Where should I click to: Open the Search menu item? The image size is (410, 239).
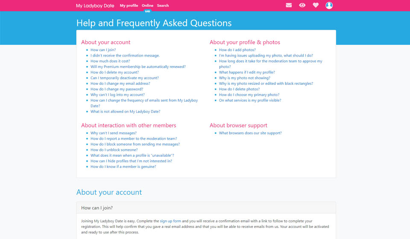click(x=163, y=6)
